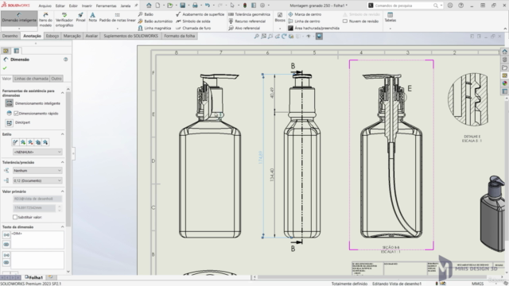Insert Tolerância geométrica

(x=249, y=14)
